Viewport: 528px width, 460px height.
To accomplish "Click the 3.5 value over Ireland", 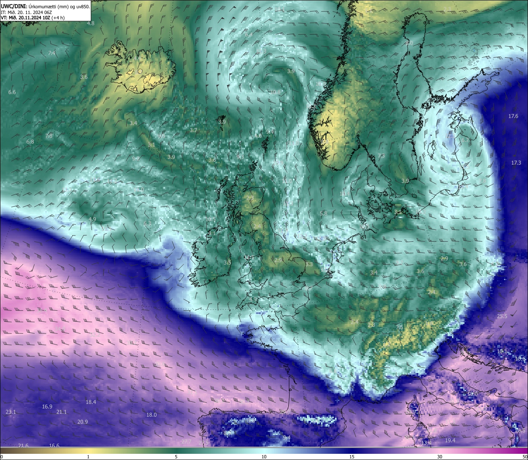I will point(227,262).
